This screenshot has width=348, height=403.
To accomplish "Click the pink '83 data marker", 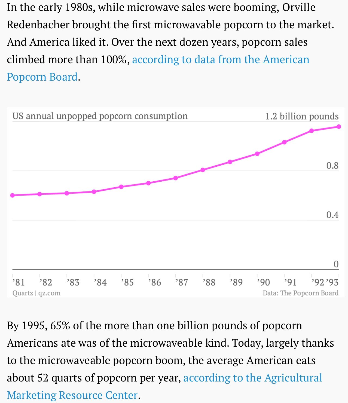I will pyautogui.click(x=67, y=193).
